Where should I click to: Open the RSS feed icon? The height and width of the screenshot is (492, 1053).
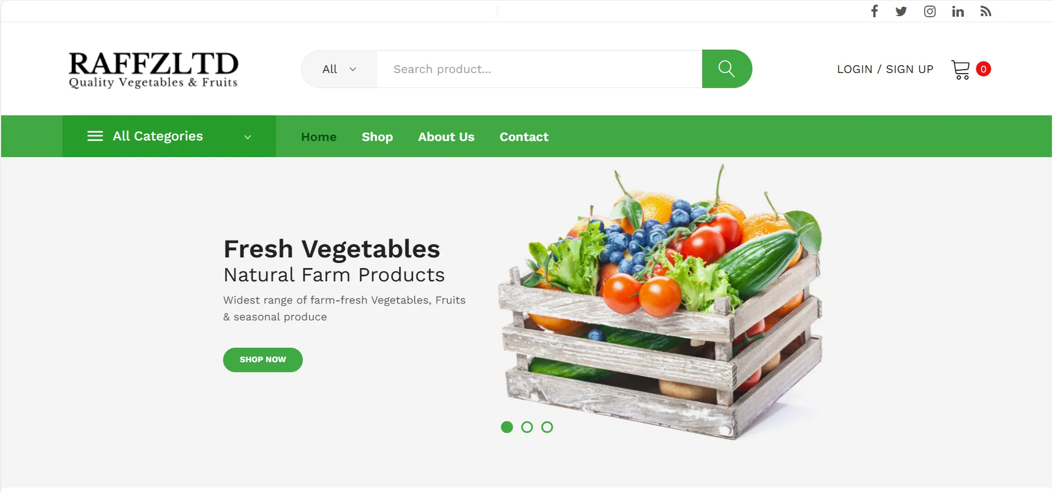pyautogui.click(x=986, y=11)
